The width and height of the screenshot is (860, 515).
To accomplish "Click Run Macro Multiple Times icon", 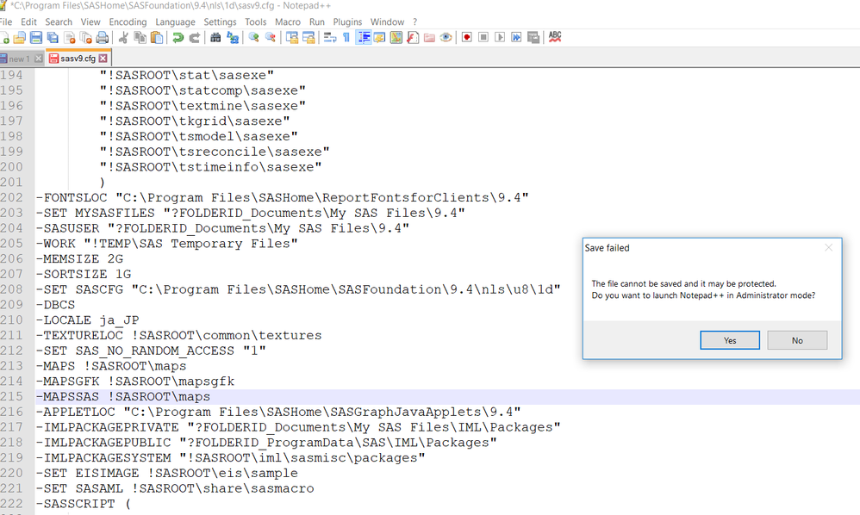I will 516,37.
